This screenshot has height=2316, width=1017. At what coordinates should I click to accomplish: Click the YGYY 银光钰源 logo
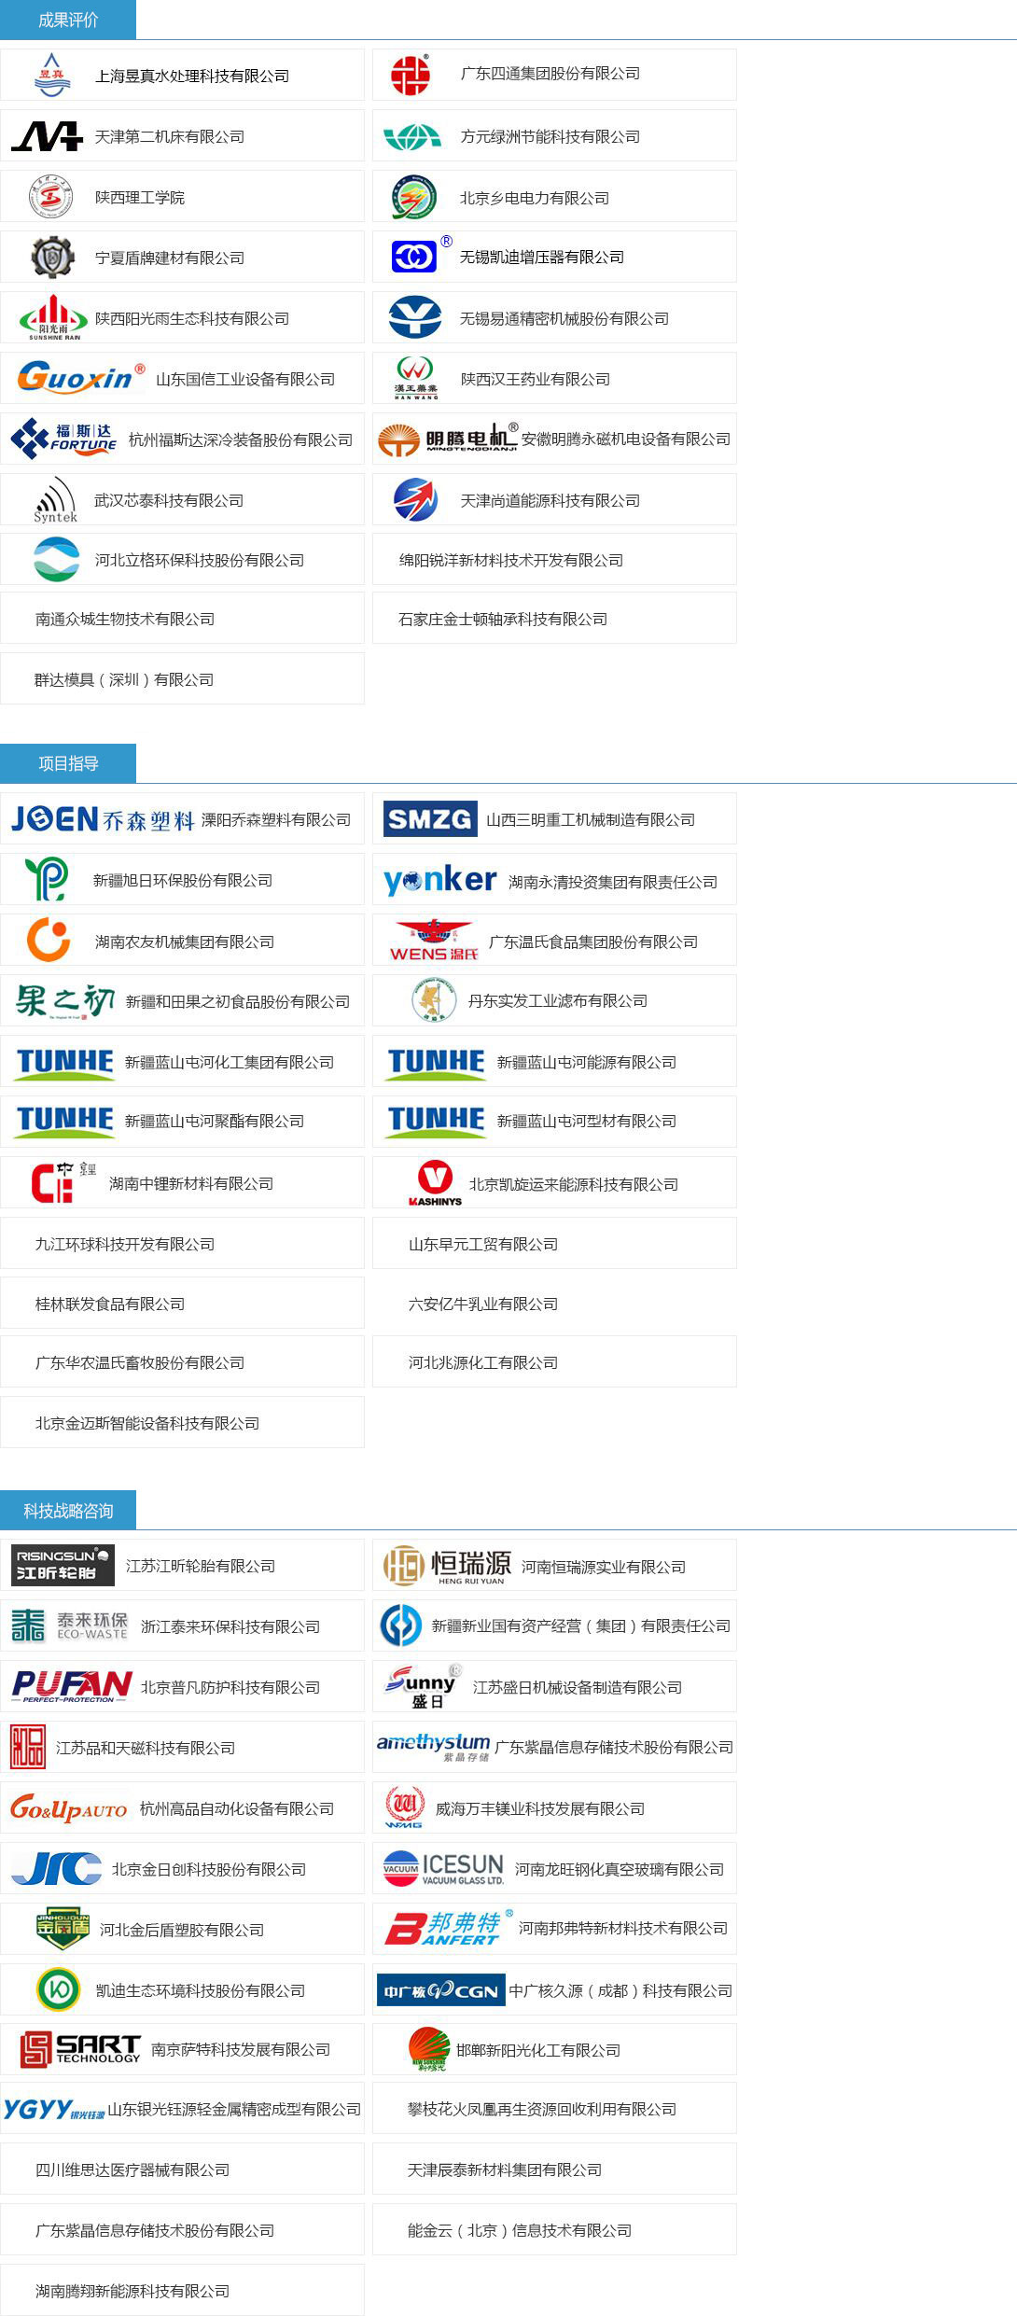[x=53, y=2109]
